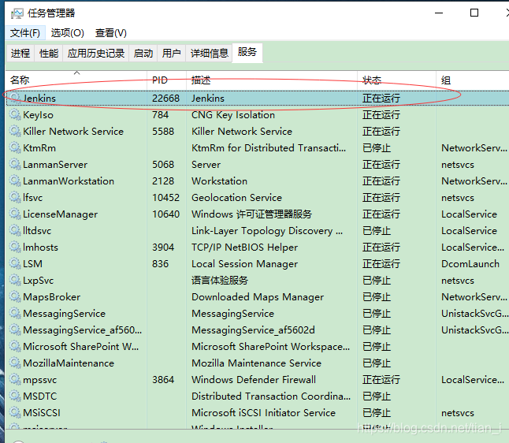Screen dimensions: 509x443
Task: Click the gear icon beside MessagingService name
Action: point(15,313)
